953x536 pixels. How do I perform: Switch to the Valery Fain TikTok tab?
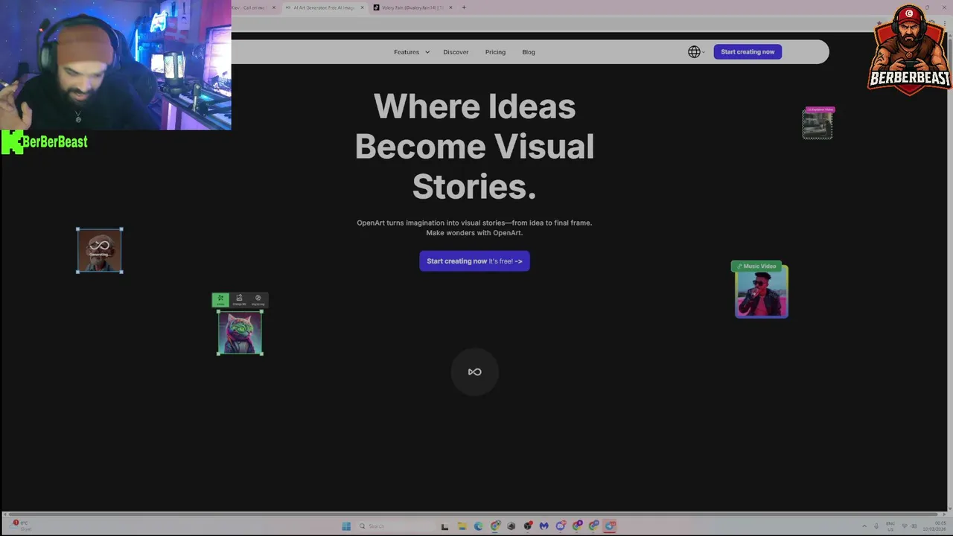[x=412, y=7]
